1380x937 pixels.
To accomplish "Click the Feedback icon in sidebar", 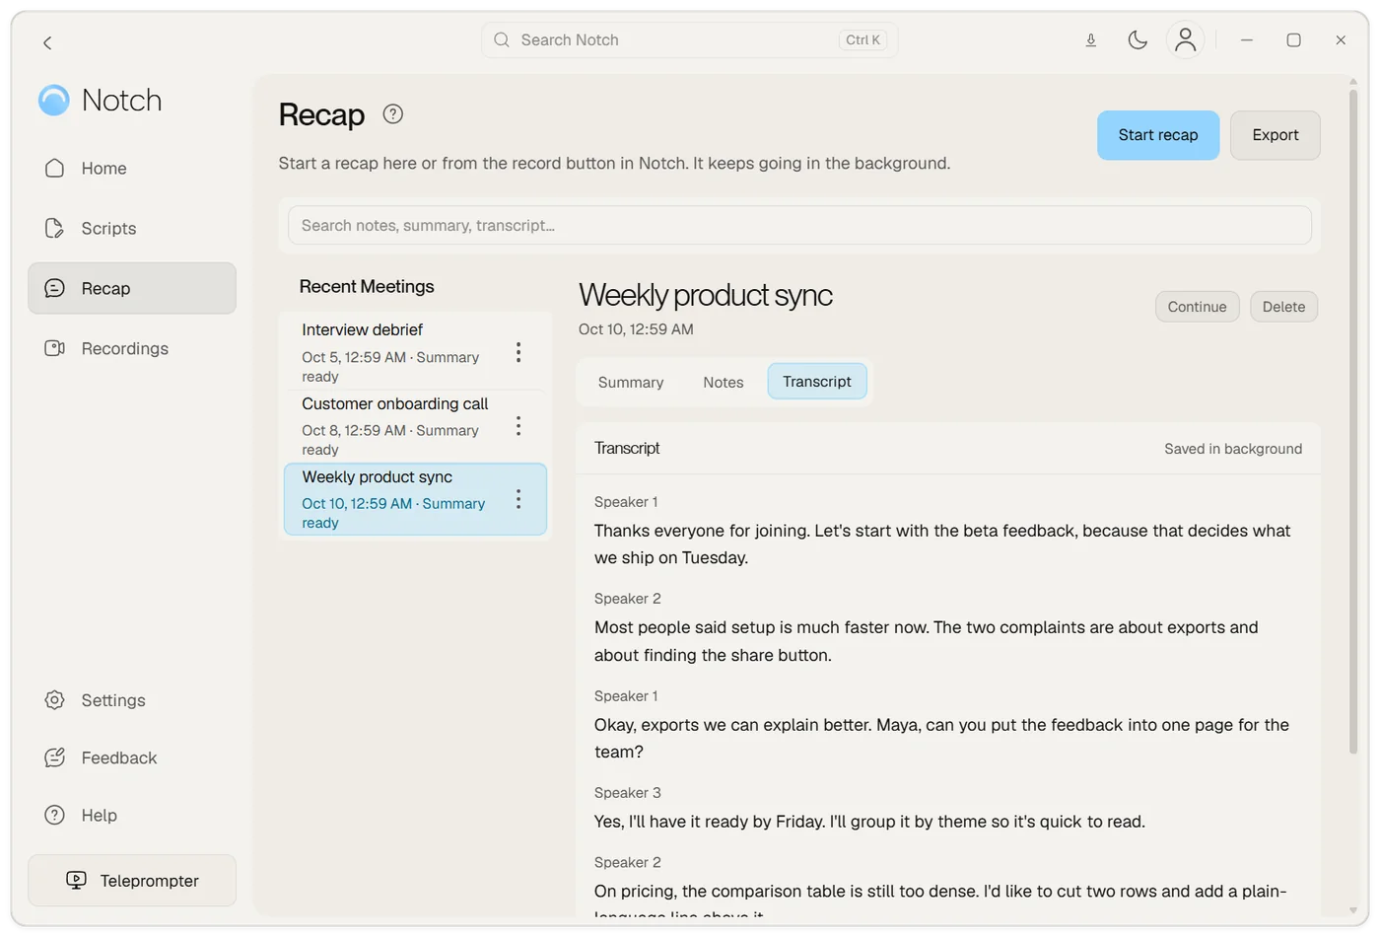I will click(x=55, y=757).
